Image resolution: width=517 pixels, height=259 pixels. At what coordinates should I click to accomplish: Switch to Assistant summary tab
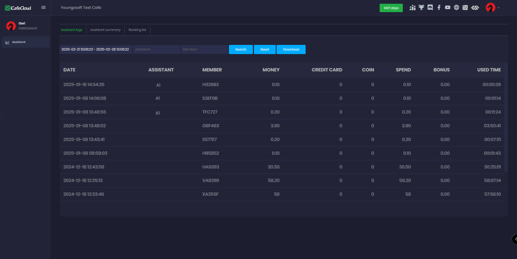pyautogui.click(x=105, y=30)
